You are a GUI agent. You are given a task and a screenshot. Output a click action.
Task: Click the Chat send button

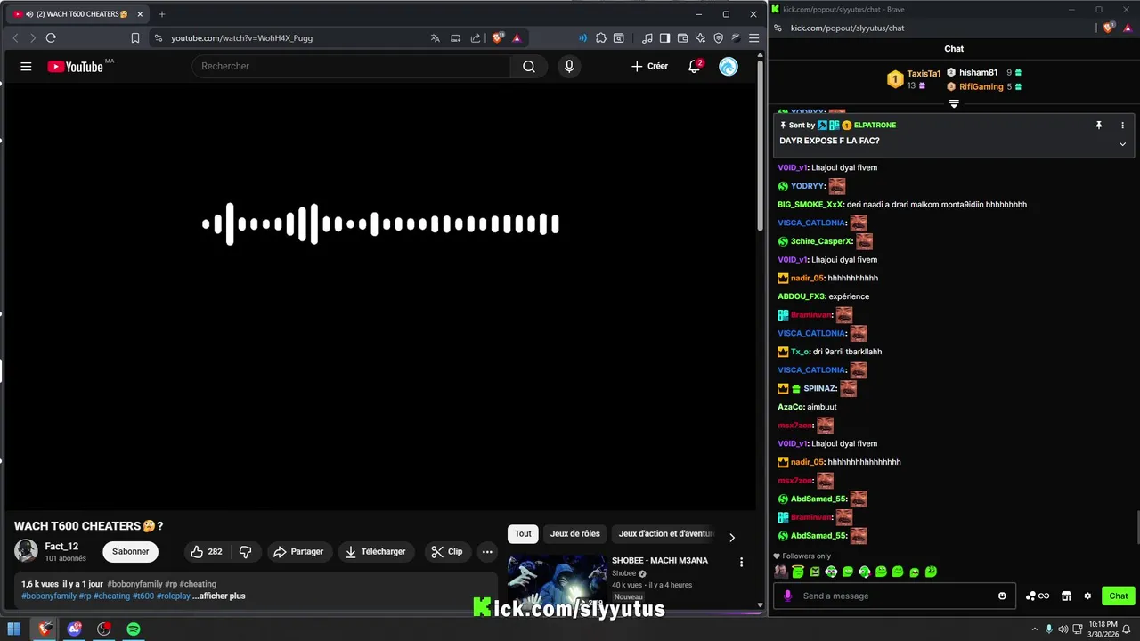(1119, 596)
